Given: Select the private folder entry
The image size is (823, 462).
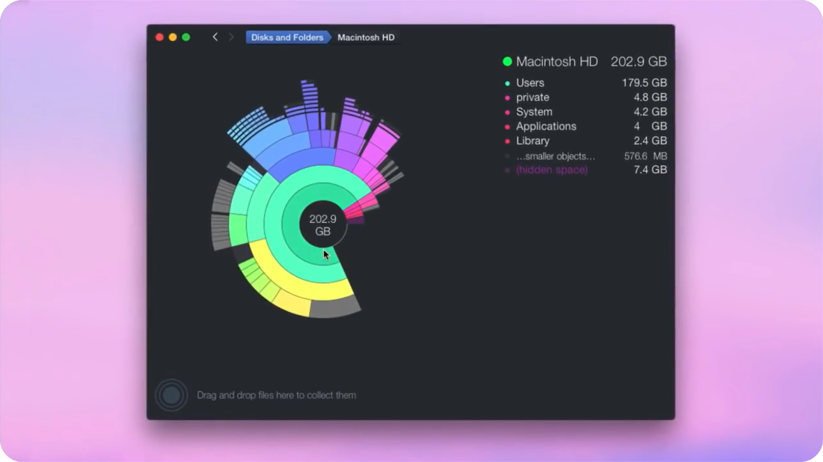Looking at the screenshot, I should [532, 97].
